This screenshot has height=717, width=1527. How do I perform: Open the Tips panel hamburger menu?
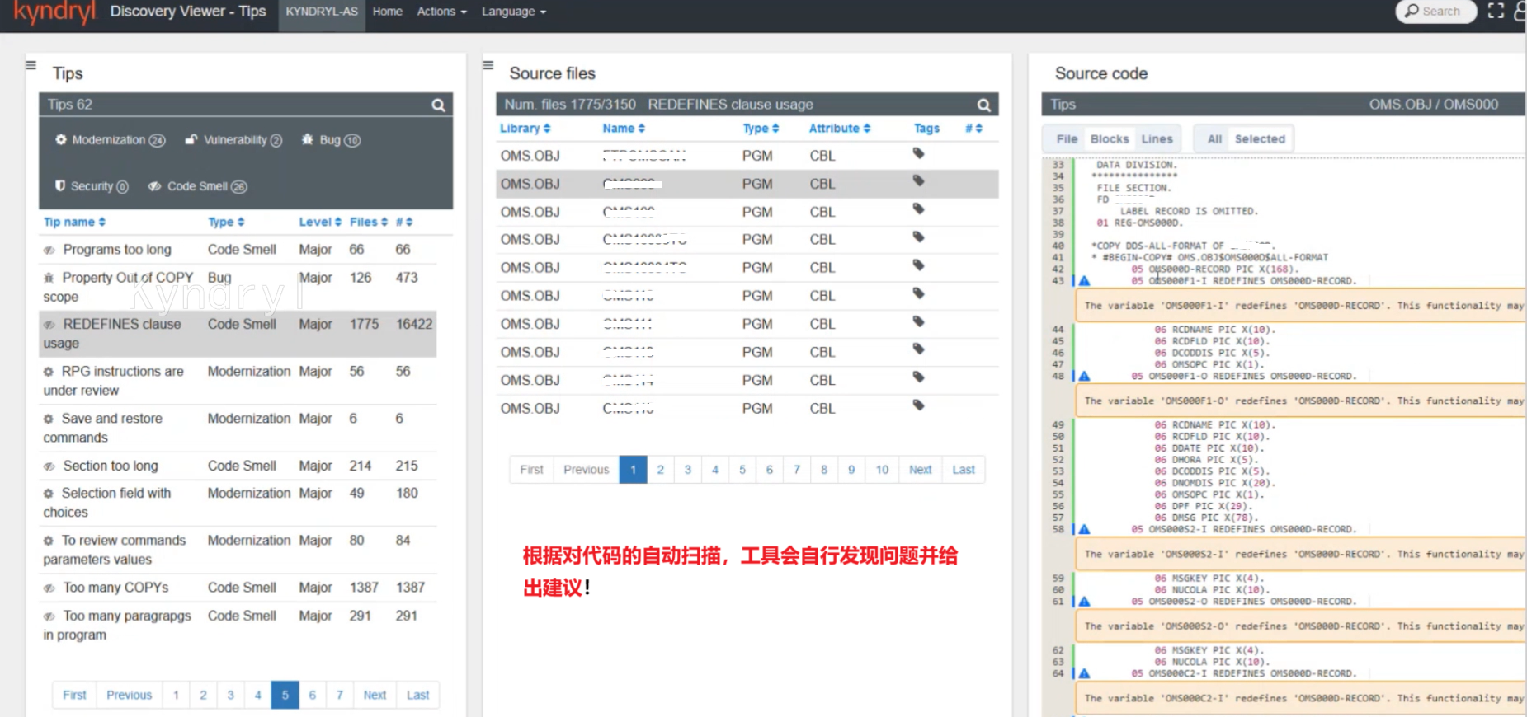click(x=31, y=65)
